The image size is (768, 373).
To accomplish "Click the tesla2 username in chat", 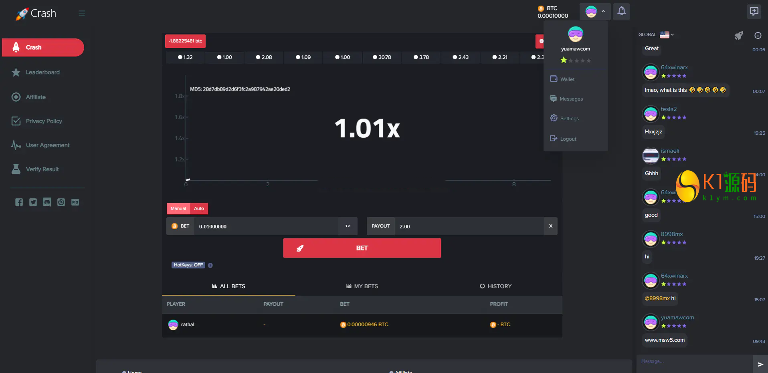I will point(669,109).
